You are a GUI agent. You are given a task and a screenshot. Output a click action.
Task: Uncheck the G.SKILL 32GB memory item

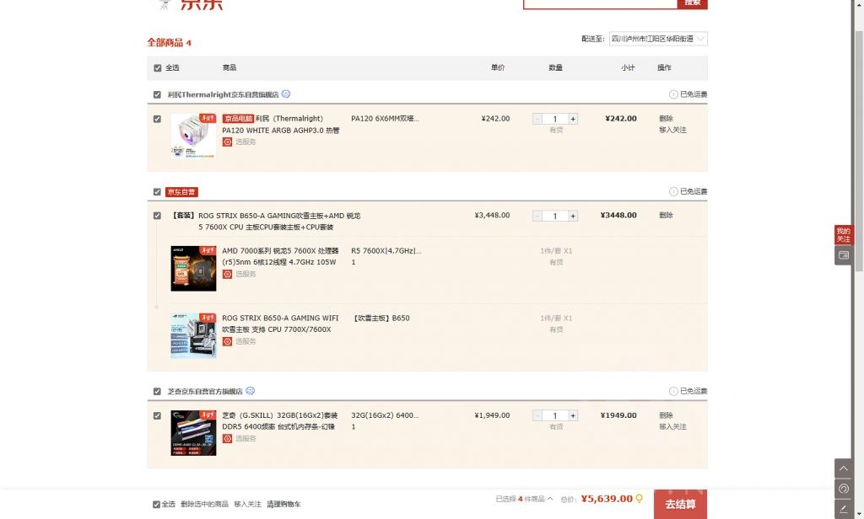[157, 415]
